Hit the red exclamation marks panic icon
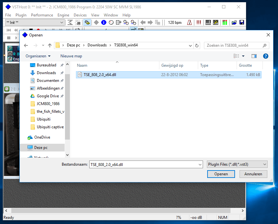278x224 pixels. point(199,23)
